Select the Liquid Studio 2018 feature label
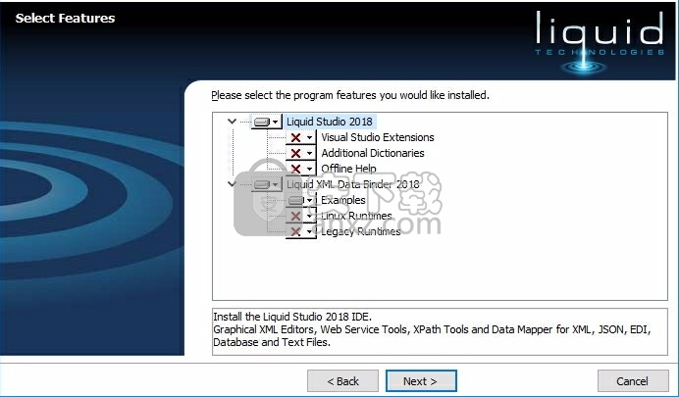 pyautogui.click(x=330, y=122)
